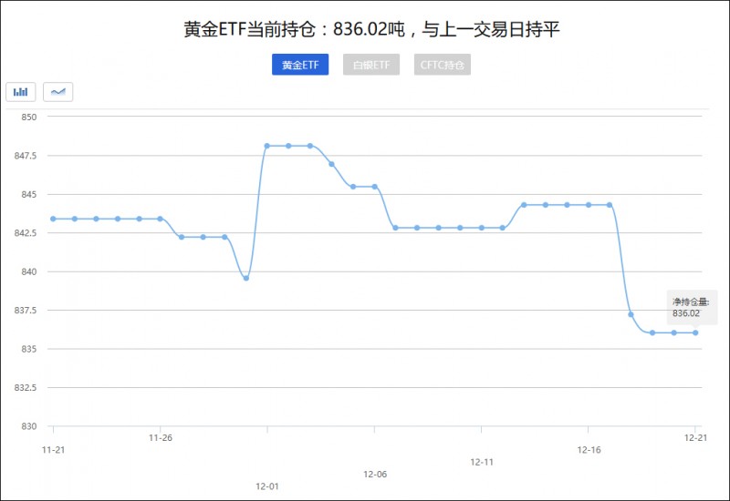730x501 pixels.
Task: Click the 12-11 x-axis date label
Action: (x=482, y=462)
